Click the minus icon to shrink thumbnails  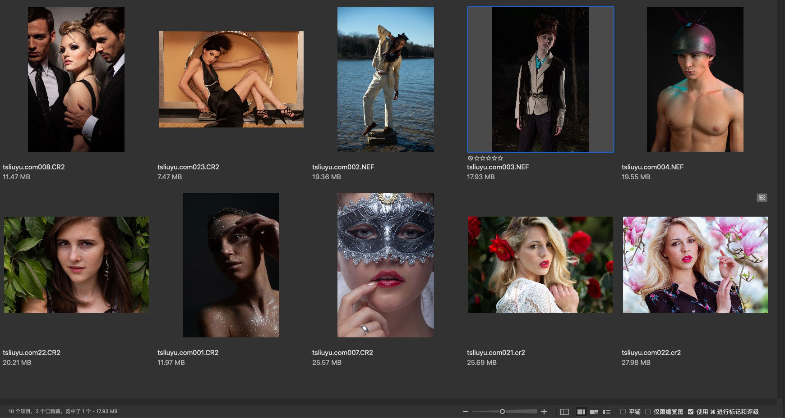pos(466,412)
